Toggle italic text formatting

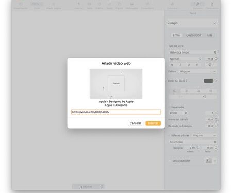click(x=180, y=65)
